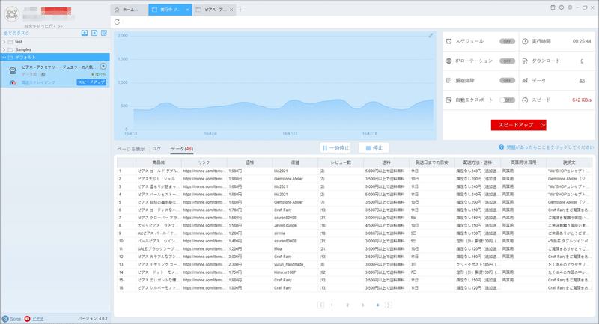Image resolution: width=599 pixels, height=324 pixels.
Task: Open 問題があったらここをクリック help link
Action: [550, 147]
